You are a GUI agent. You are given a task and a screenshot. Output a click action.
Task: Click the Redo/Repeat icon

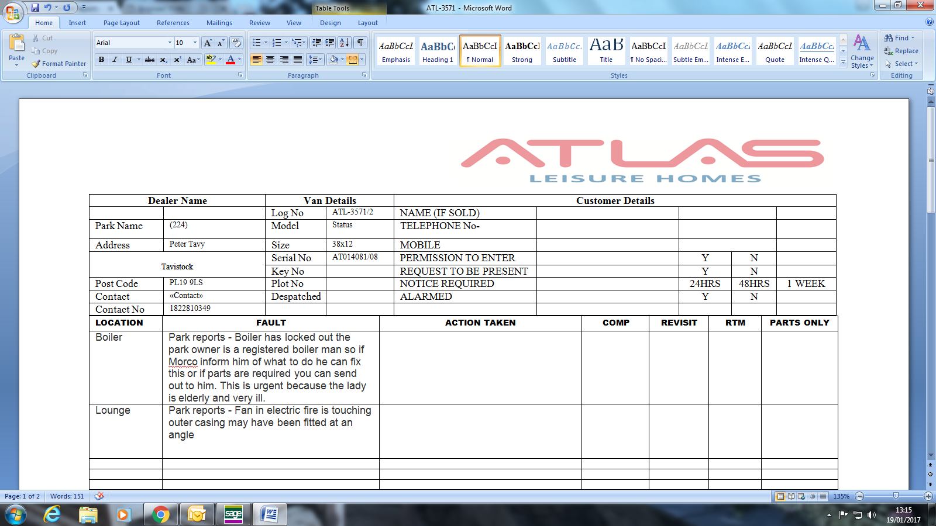point(67,8)
